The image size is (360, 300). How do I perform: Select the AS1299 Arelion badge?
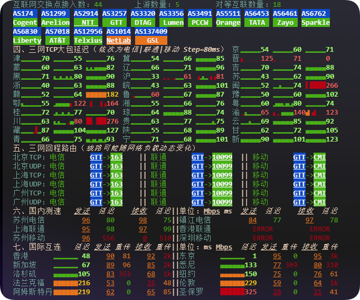click(x=55, y=18)
